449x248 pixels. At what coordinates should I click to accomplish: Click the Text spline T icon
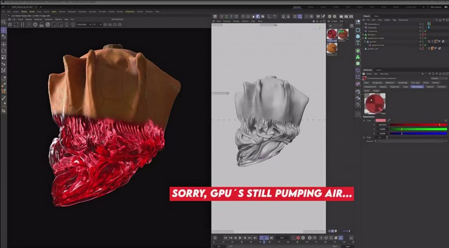[358, 43]
